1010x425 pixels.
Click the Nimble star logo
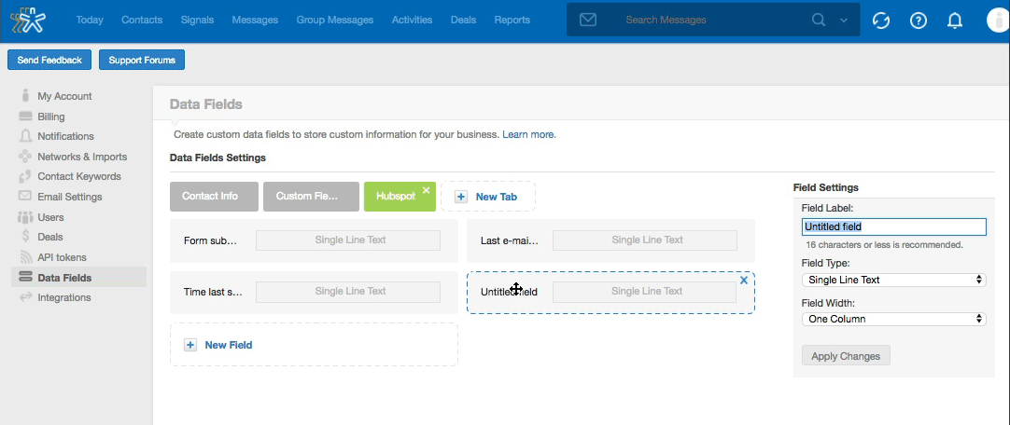click(28, 20)
